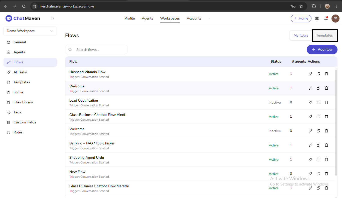Switch to the Agents top tab

pos(147,19)
